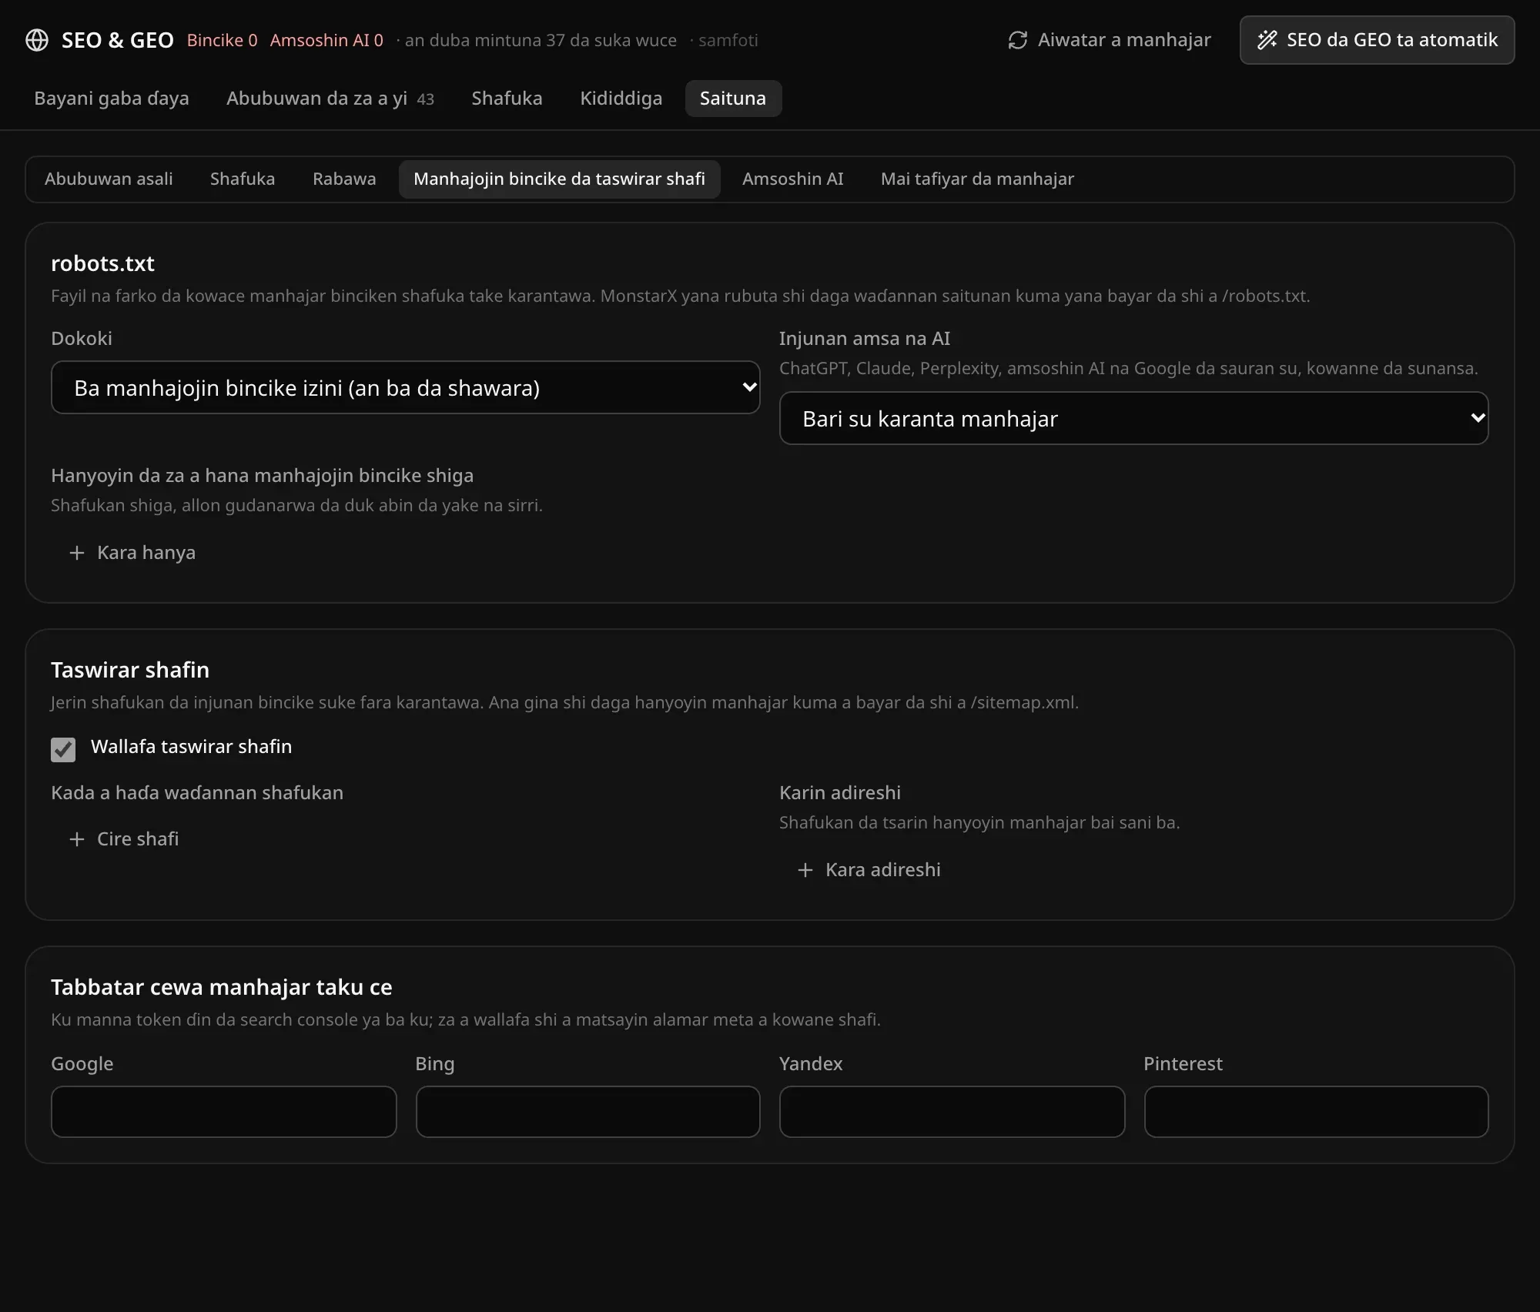Open the Injunan amsa na AI dropdown
This screenshot has height=1312, width=1540.
pos(1133,418)
